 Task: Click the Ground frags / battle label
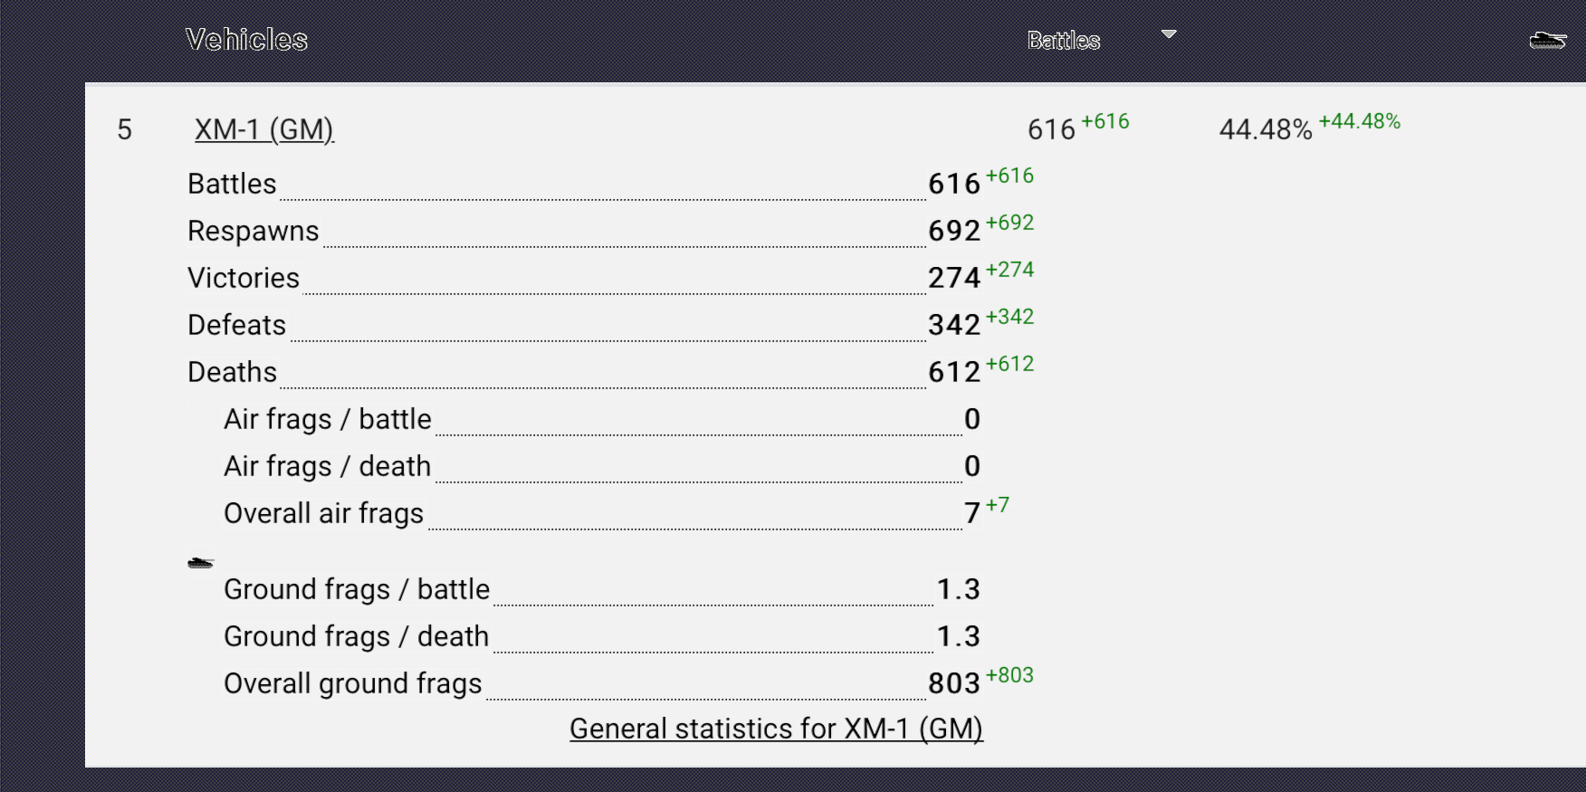357,590
